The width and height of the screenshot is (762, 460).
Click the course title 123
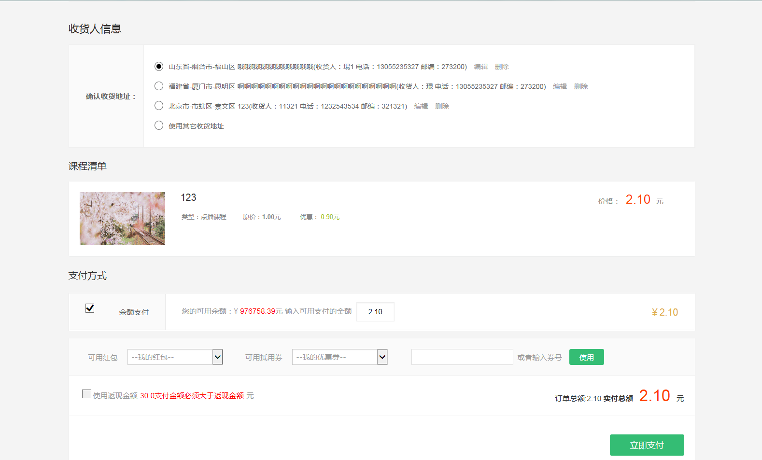pyautogui.click(x=188, y=197)
